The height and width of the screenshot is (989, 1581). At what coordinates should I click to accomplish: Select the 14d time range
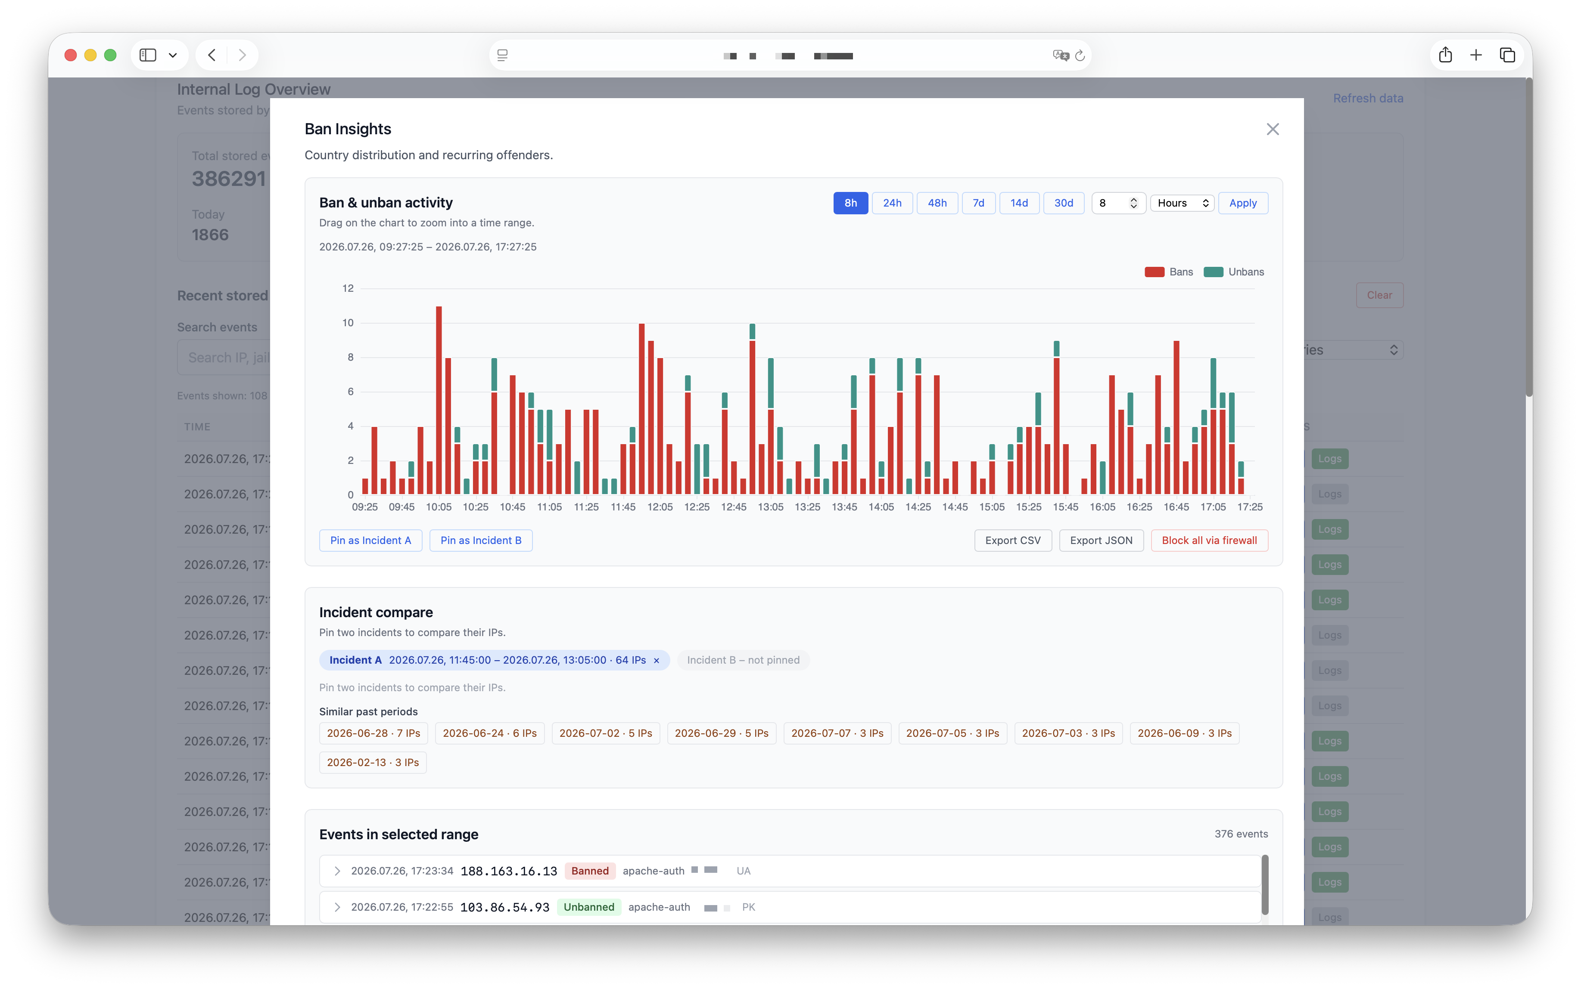click(1019, 203)
